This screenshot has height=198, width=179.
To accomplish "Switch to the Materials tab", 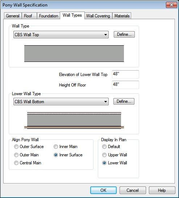I will click(x=122, y=16).
